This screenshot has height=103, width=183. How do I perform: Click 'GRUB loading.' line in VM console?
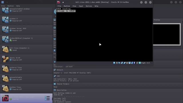coord(64,9)
